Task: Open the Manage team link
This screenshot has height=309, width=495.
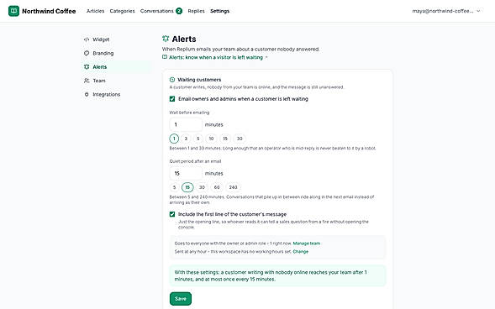Action: (307, 244)
